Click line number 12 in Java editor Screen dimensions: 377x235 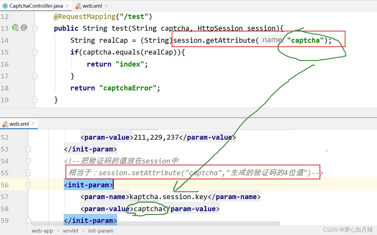pos(5,17)
